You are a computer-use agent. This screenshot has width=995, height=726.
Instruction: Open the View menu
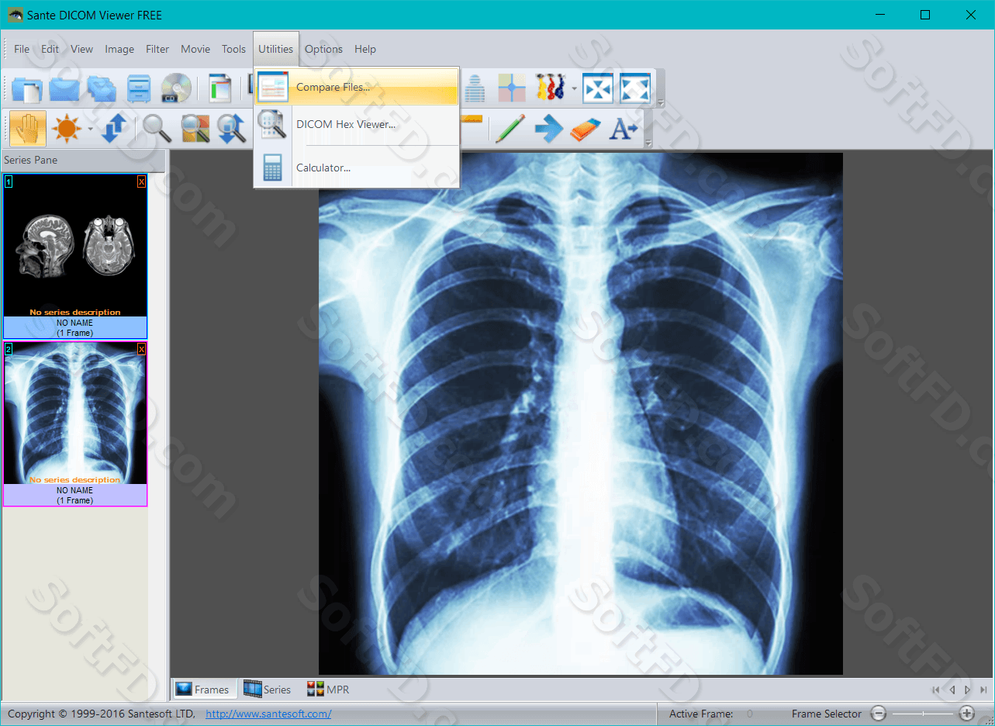81,49
